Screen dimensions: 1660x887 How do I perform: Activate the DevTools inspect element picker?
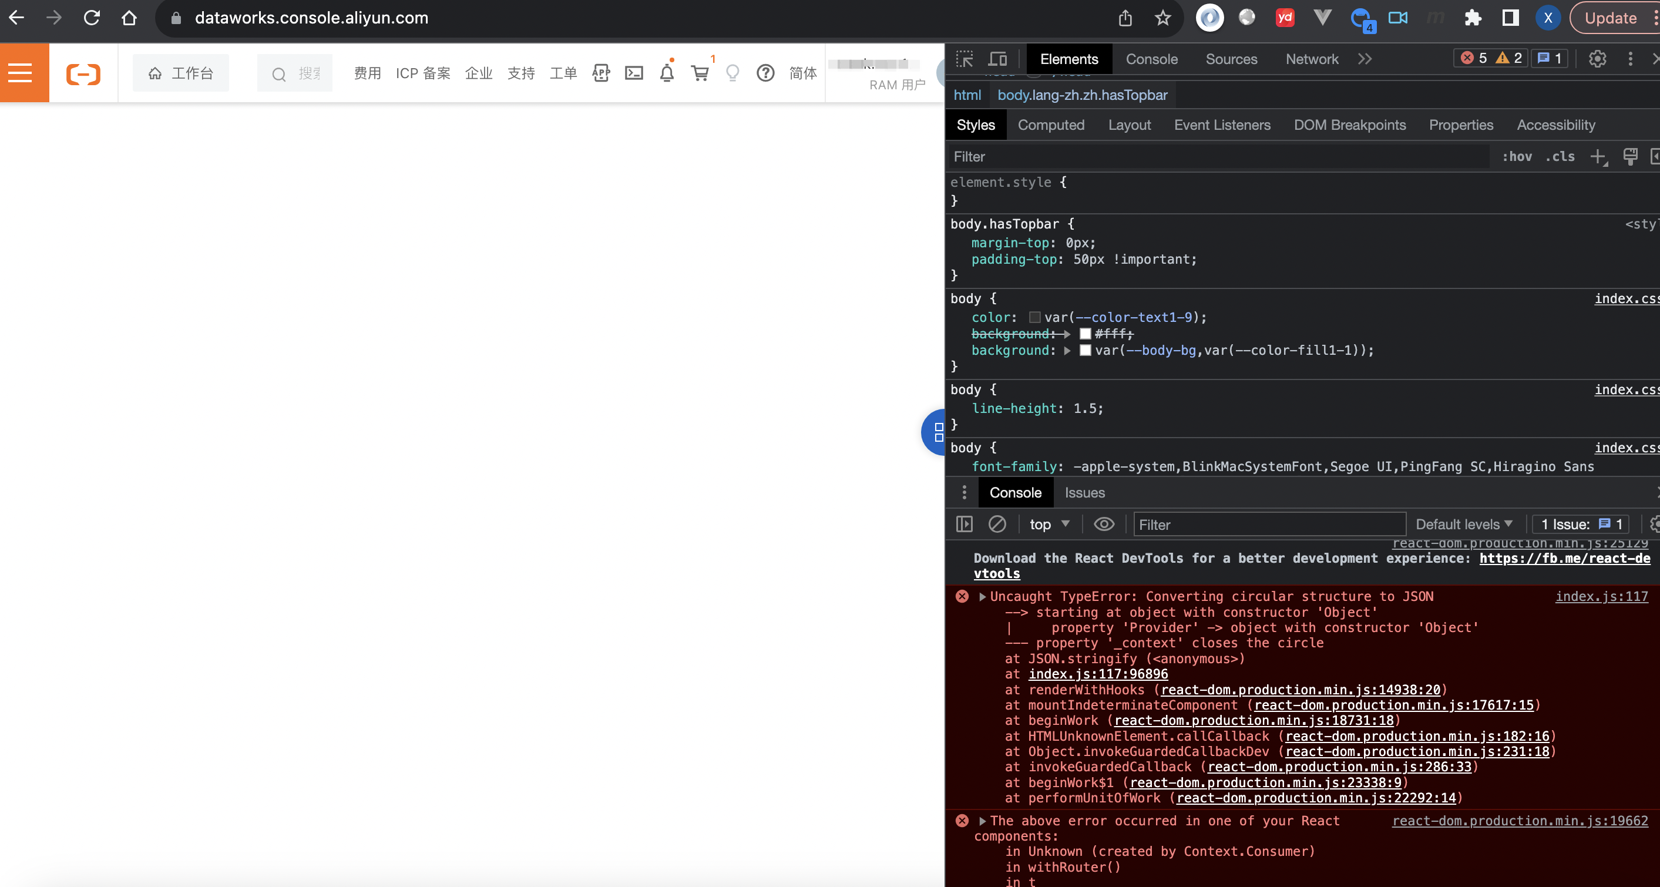(965, 59)
